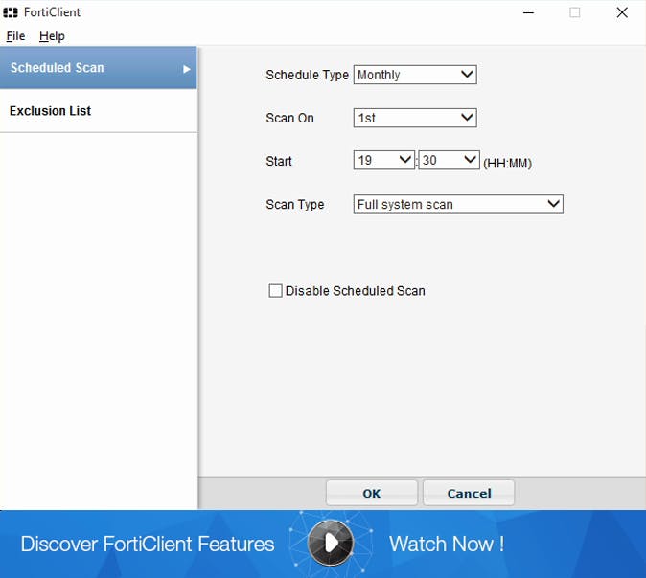Click the Disable Scheduled Scan label text
The image size is (646, 578).
356,291
